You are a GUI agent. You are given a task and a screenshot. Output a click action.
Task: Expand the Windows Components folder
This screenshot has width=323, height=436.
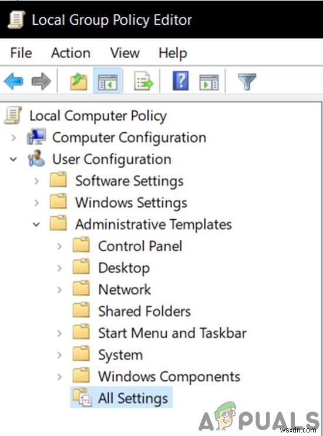coord(59,377)
